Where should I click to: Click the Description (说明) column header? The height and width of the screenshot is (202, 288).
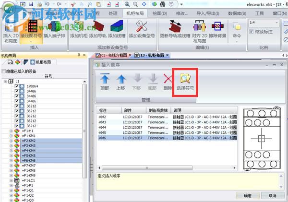pos(204,110)
